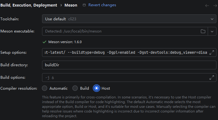Browse for Meson executable with folder icon
The image size is (218, 120).
(x=203, y=31)
